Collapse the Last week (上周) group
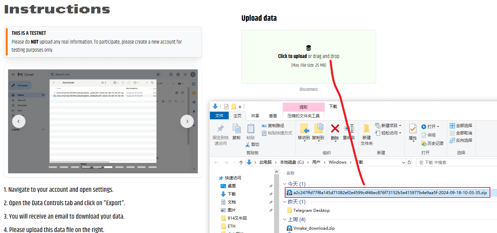 (285, 220)
